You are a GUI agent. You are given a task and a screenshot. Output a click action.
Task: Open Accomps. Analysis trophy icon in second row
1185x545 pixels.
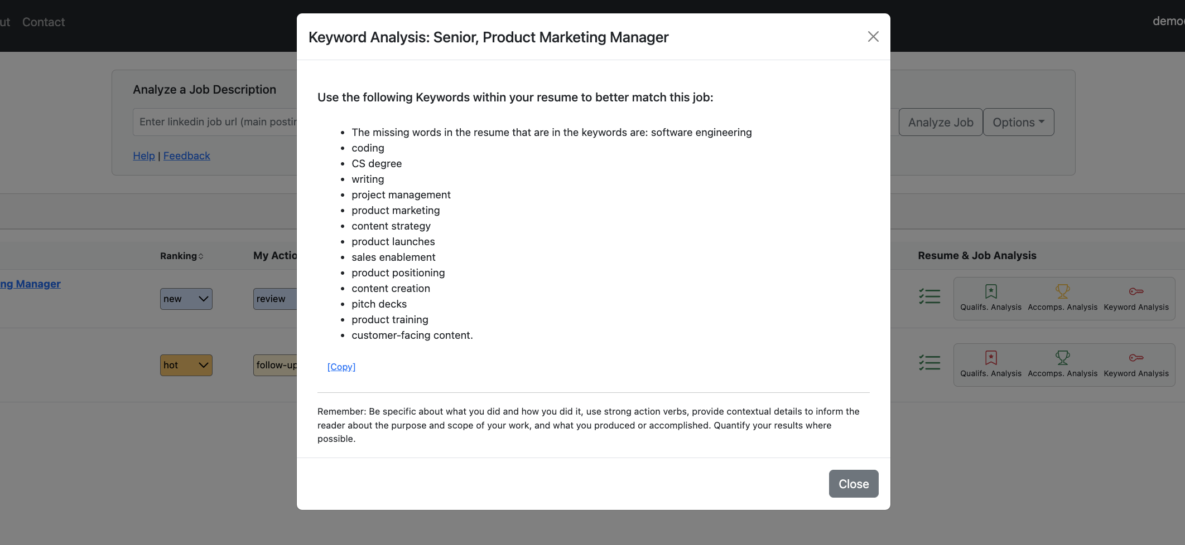(1062, 358)
